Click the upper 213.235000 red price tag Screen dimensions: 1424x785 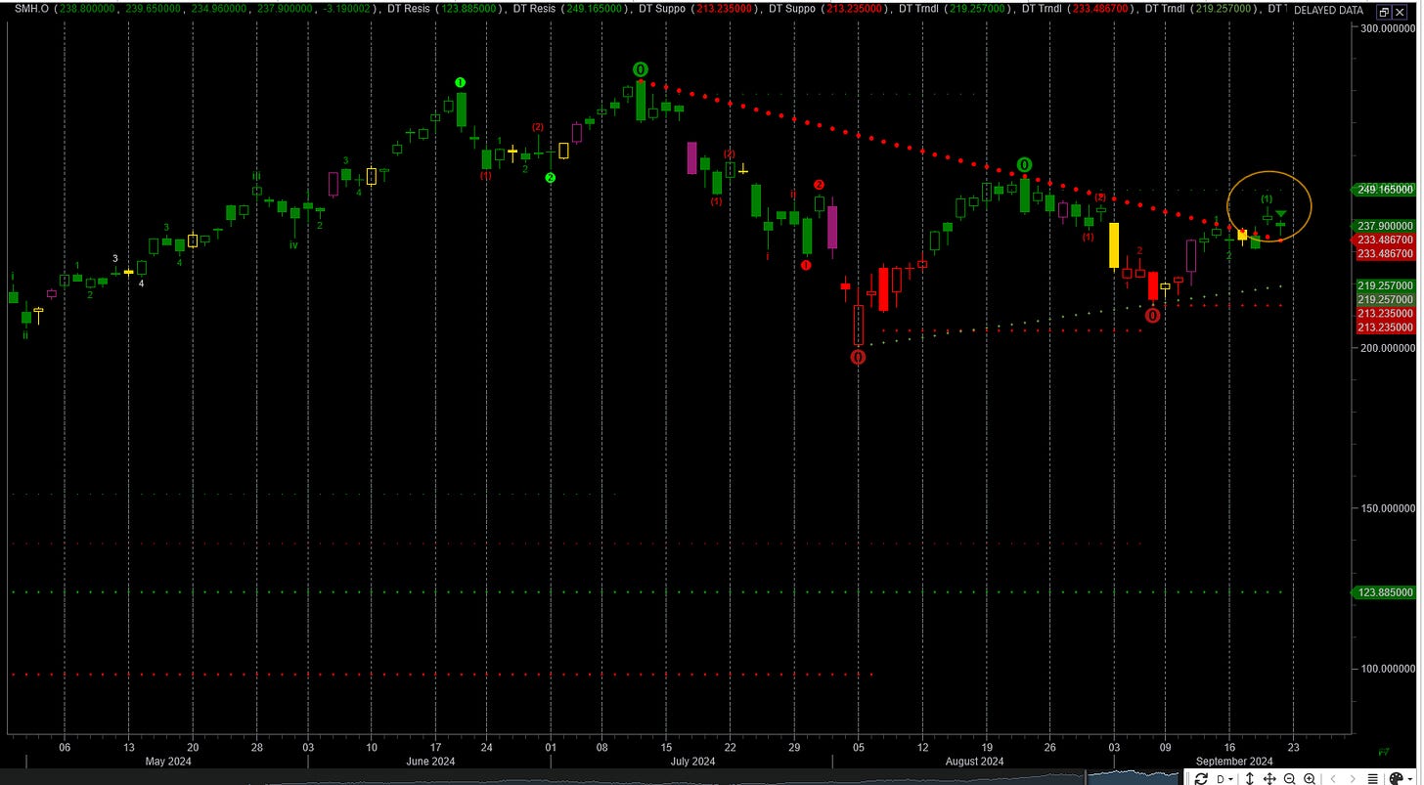point(1384,313)
